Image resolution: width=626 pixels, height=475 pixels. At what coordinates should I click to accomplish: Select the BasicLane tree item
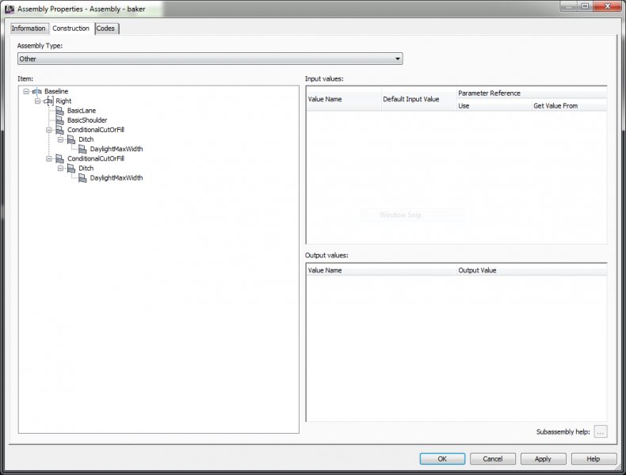coord(82,111)
